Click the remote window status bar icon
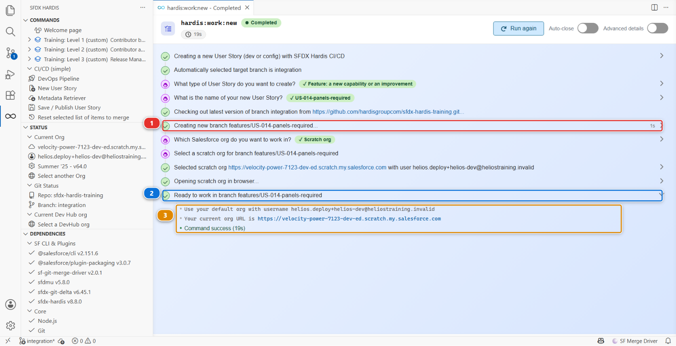Screen dimensions: 676x346 pos(8,341)
